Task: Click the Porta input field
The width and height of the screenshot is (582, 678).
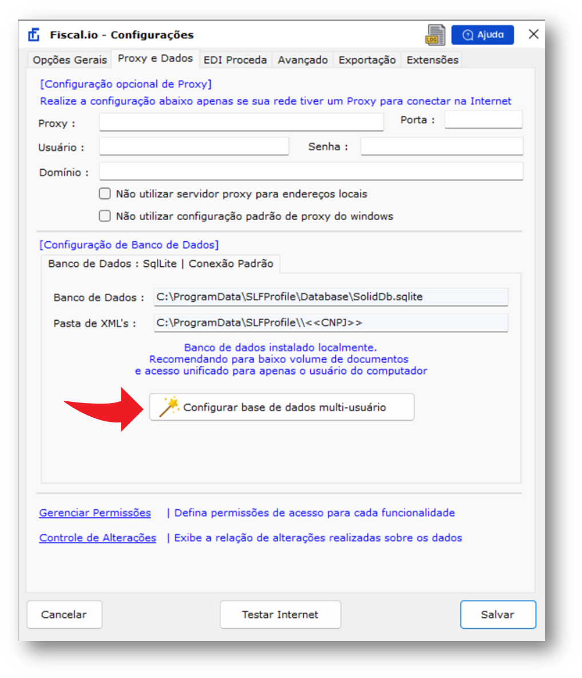Action: point(484,119)
